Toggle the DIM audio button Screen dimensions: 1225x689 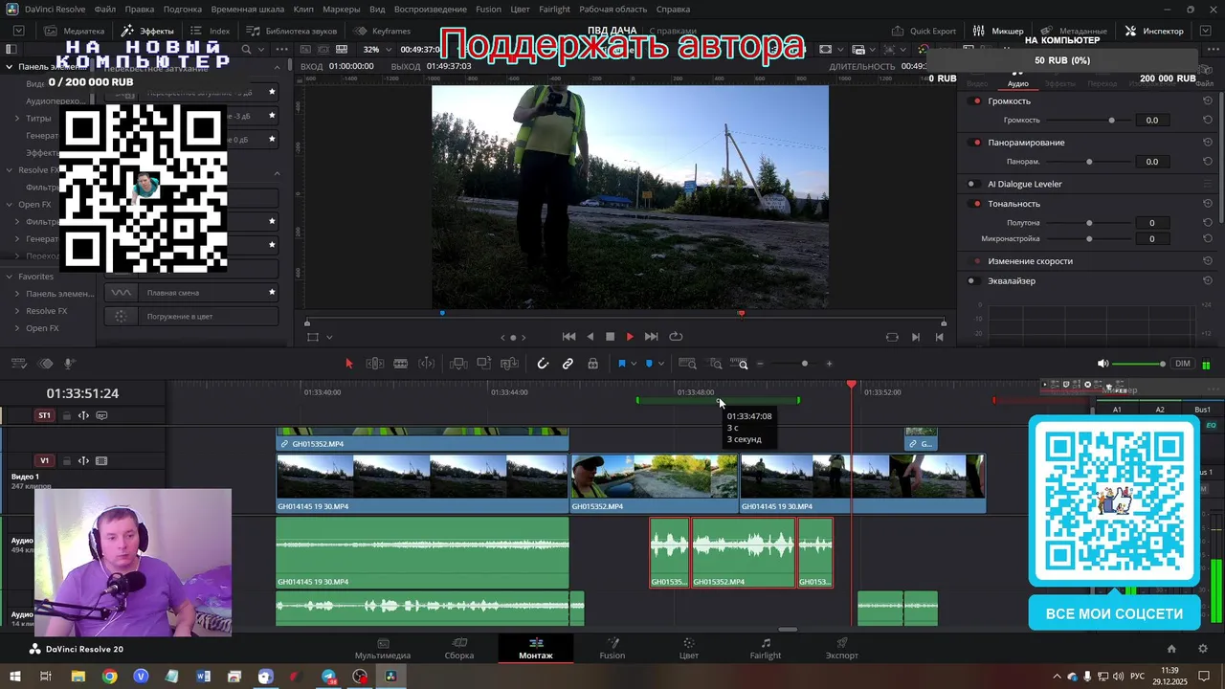click(1183, 364)
